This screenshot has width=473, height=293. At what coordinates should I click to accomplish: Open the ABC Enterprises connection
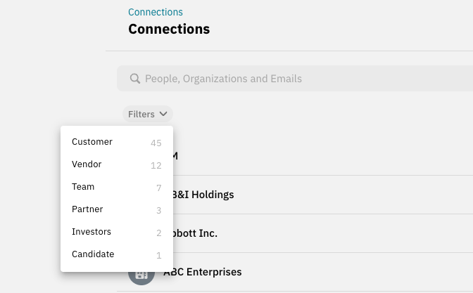click(x=203, y=272)
